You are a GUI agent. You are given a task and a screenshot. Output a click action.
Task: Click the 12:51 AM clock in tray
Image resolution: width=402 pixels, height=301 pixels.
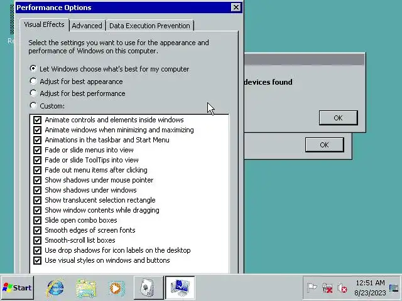pos(370,283)
